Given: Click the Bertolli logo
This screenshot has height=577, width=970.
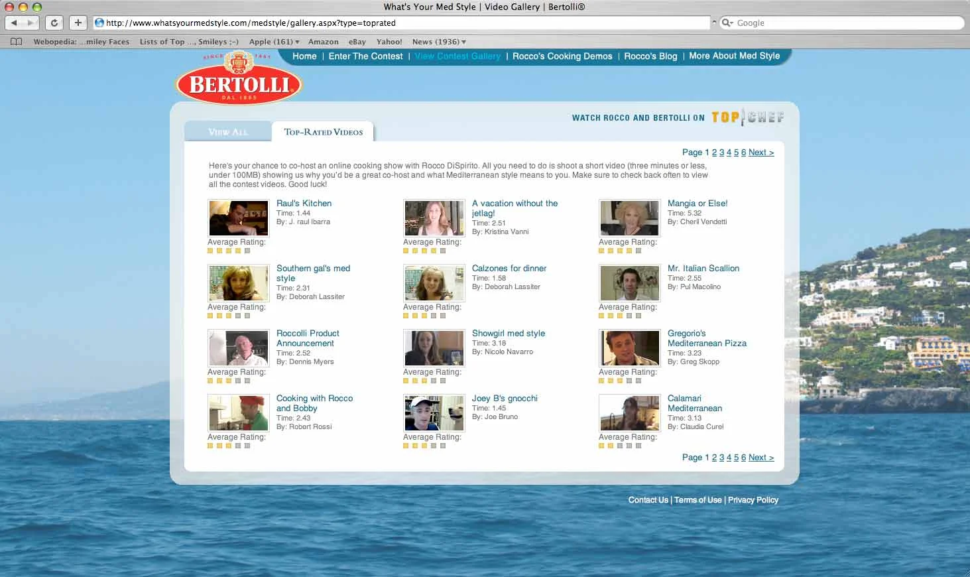Looking at the screenshot, I should tap(239, 80).
